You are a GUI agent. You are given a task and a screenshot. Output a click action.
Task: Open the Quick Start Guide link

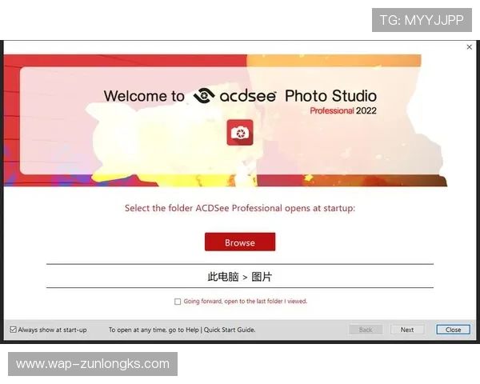click(230, 330)
